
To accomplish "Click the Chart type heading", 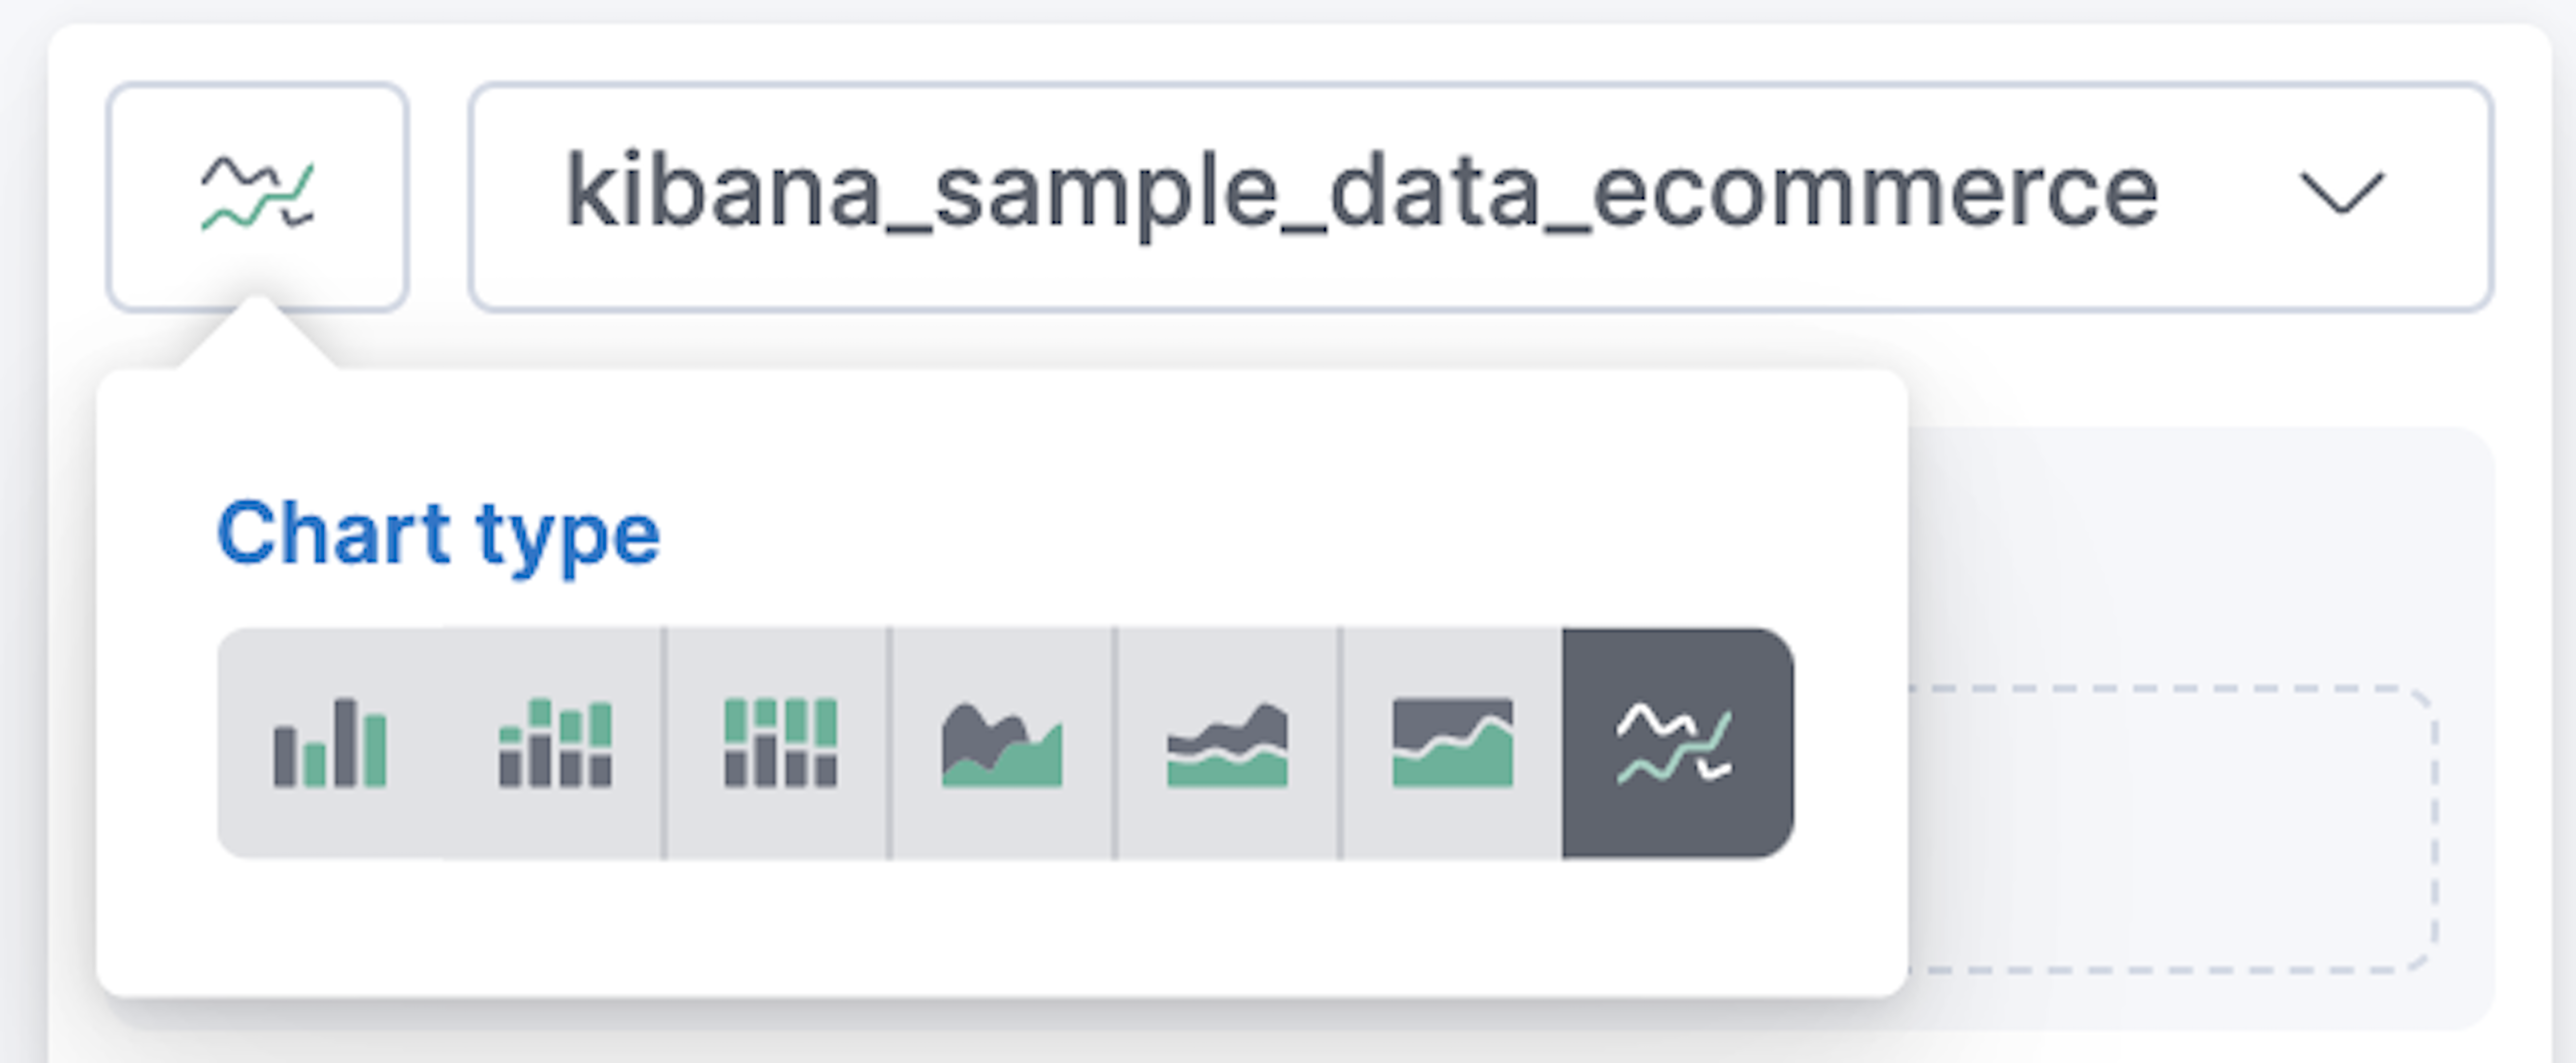I will 440,535.
